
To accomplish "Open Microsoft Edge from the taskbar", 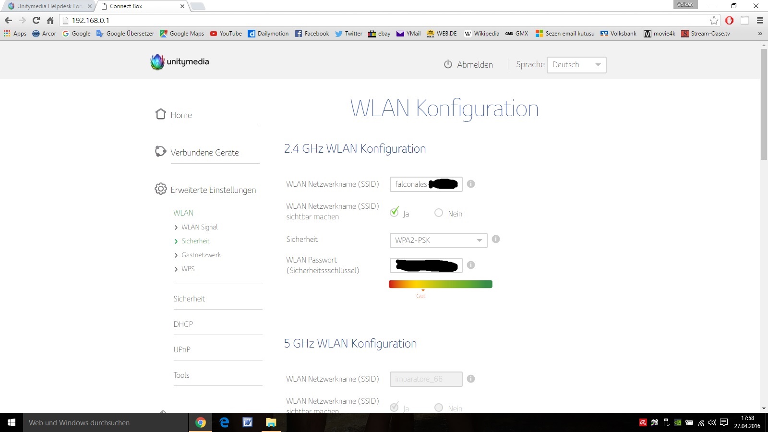I will (224, 422).
